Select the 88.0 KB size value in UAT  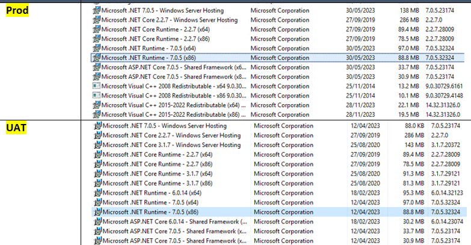point(414,126)
